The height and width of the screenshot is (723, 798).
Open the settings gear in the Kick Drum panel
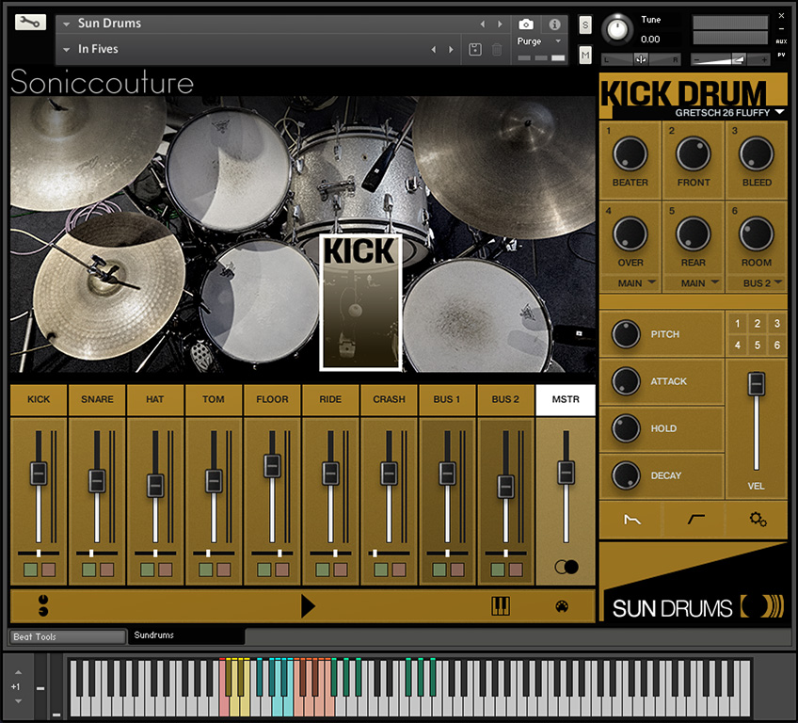[x=758, y=519]
